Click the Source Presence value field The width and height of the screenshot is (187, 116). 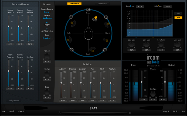(x=10, y=44)
